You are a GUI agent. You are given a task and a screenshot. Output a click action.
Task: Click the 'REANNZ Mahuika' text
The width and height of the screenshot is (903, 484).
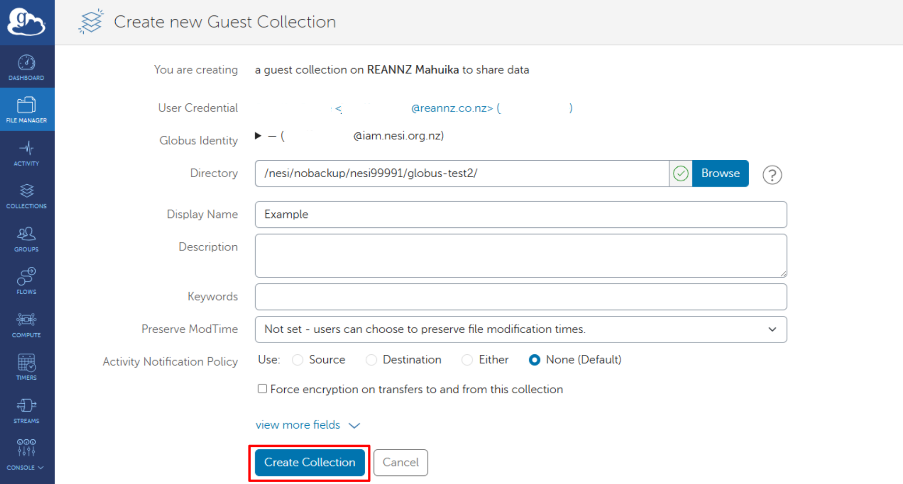tap(413, 70)
